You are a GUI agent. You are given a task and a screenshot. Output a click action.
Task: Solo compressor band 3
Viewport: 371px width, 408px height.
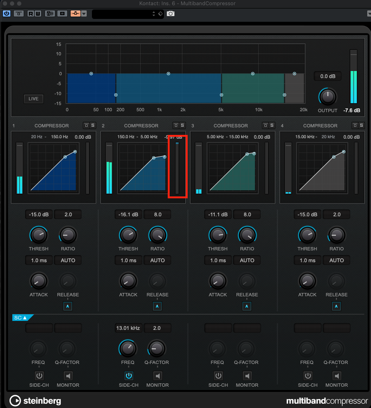272,125
